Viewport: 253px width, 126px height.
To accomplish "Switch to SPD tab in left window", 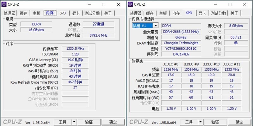I will coord(63,13).
